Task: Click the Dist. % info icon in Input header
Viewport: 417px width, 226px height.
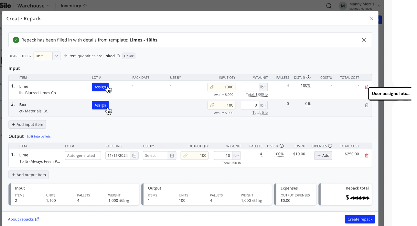Action: click(309, 78)
